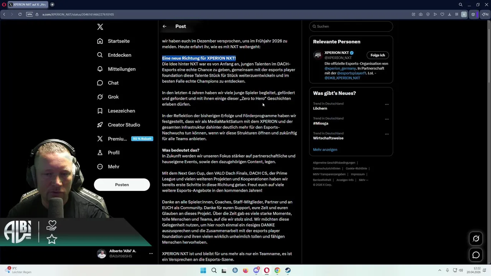Open the Löchern trending topic
The width and height of the screenshot is (491, 276).
(320, 108)
